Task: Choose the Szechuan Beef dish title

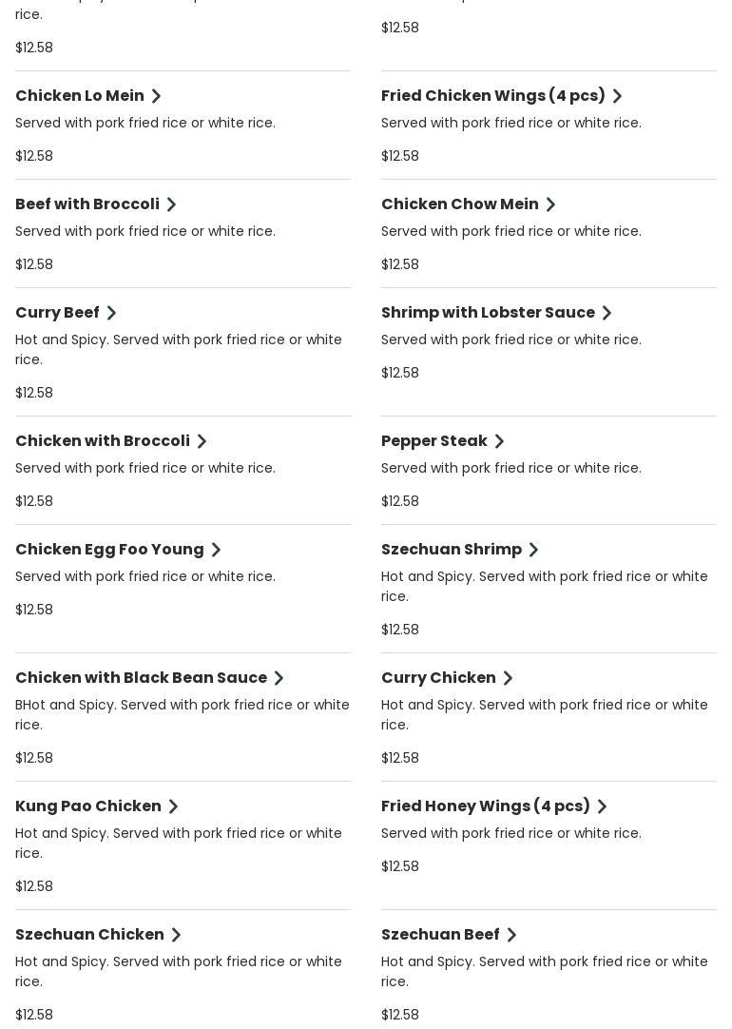Action: pyautogui.click(x=440, y=935)
